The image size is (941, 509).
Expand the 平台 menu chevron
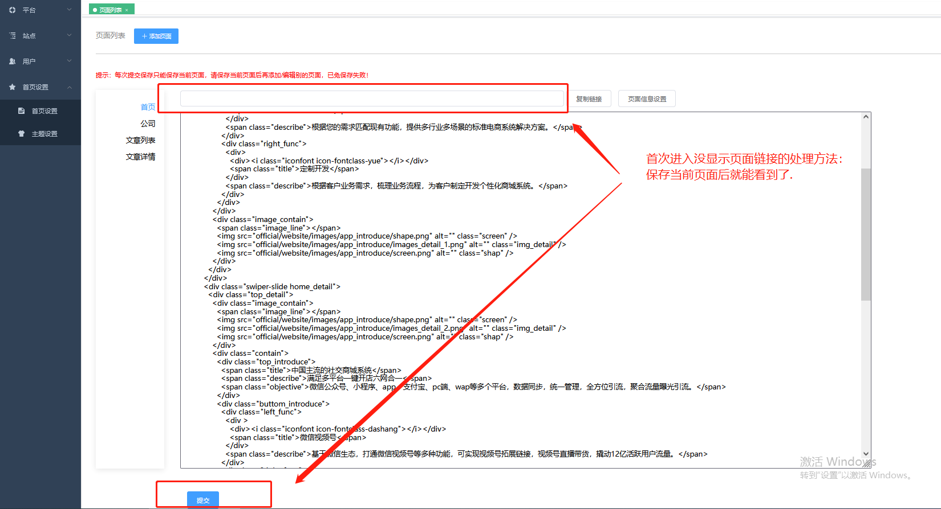tap(70, 10)
